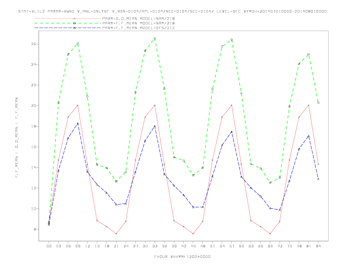This screenshot has height=268, width=347.
Task: Click red observed plus marker at hour 21 minimum
Action: pos(116,234)
